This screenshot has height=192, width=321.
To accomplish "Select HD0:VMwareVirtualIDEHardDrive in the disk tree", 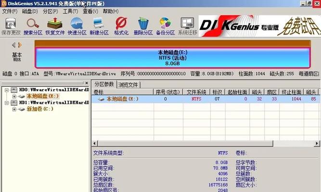I will 54,90.
